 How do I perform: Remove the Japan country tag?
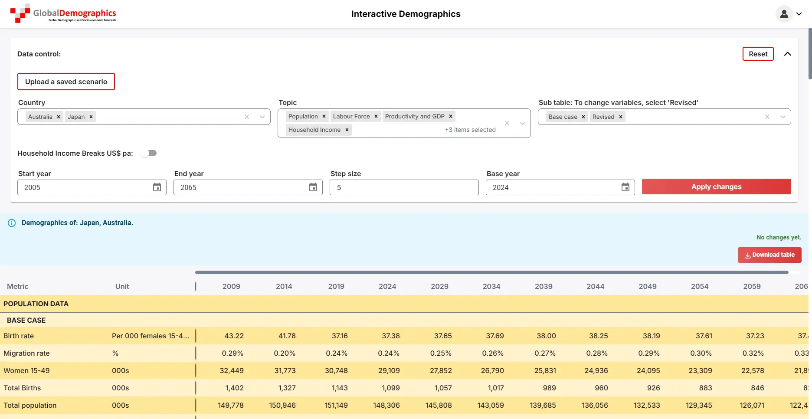coord(91,117)
